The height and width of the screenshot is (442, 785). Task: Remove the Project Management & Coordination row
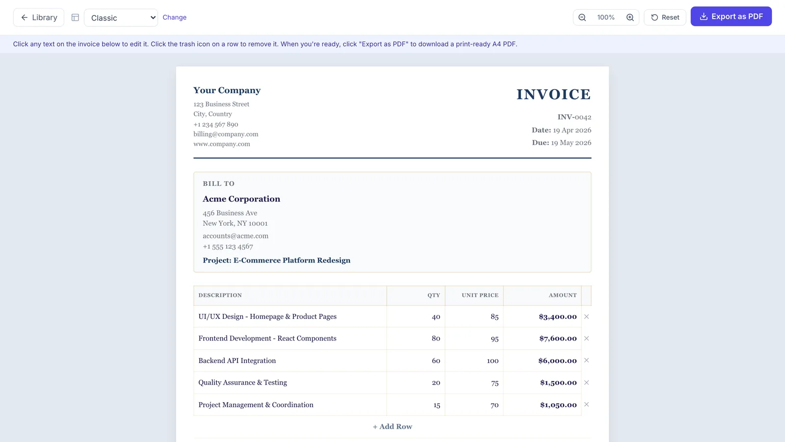coord(587,405)
